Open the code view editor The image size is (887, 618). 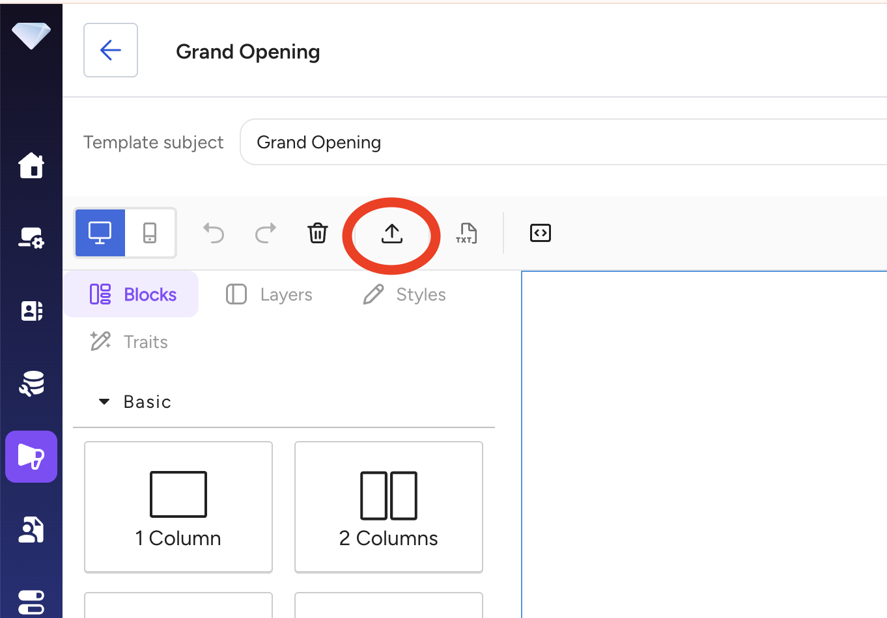(540, 233)
